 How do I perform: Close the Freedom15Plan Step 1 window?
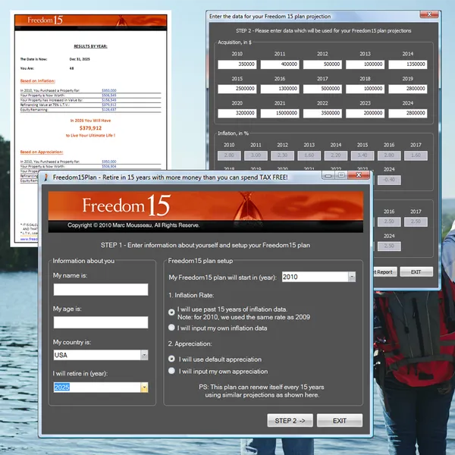[x=359, y=175]
